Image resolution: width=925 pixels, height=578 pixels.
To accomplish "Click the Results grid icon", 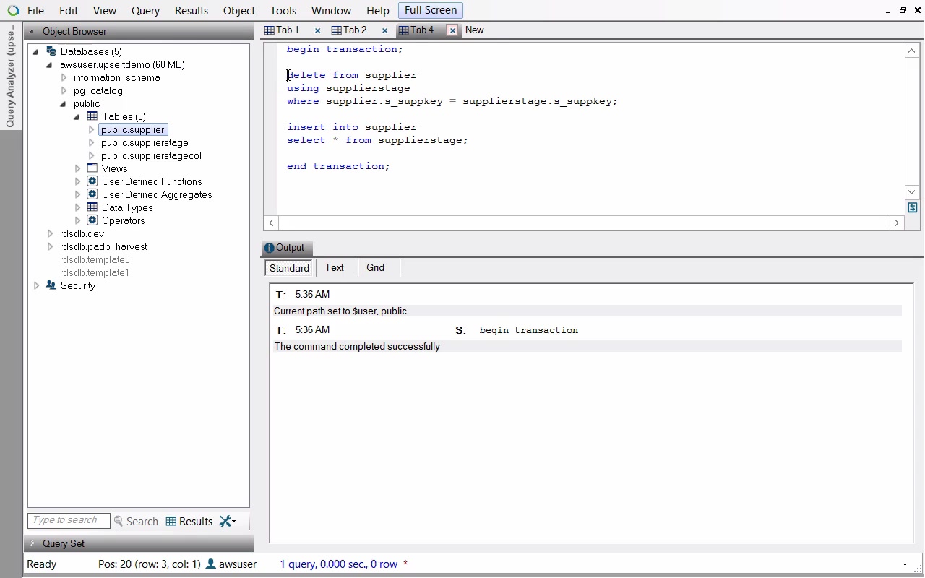I will coord(171,521).
